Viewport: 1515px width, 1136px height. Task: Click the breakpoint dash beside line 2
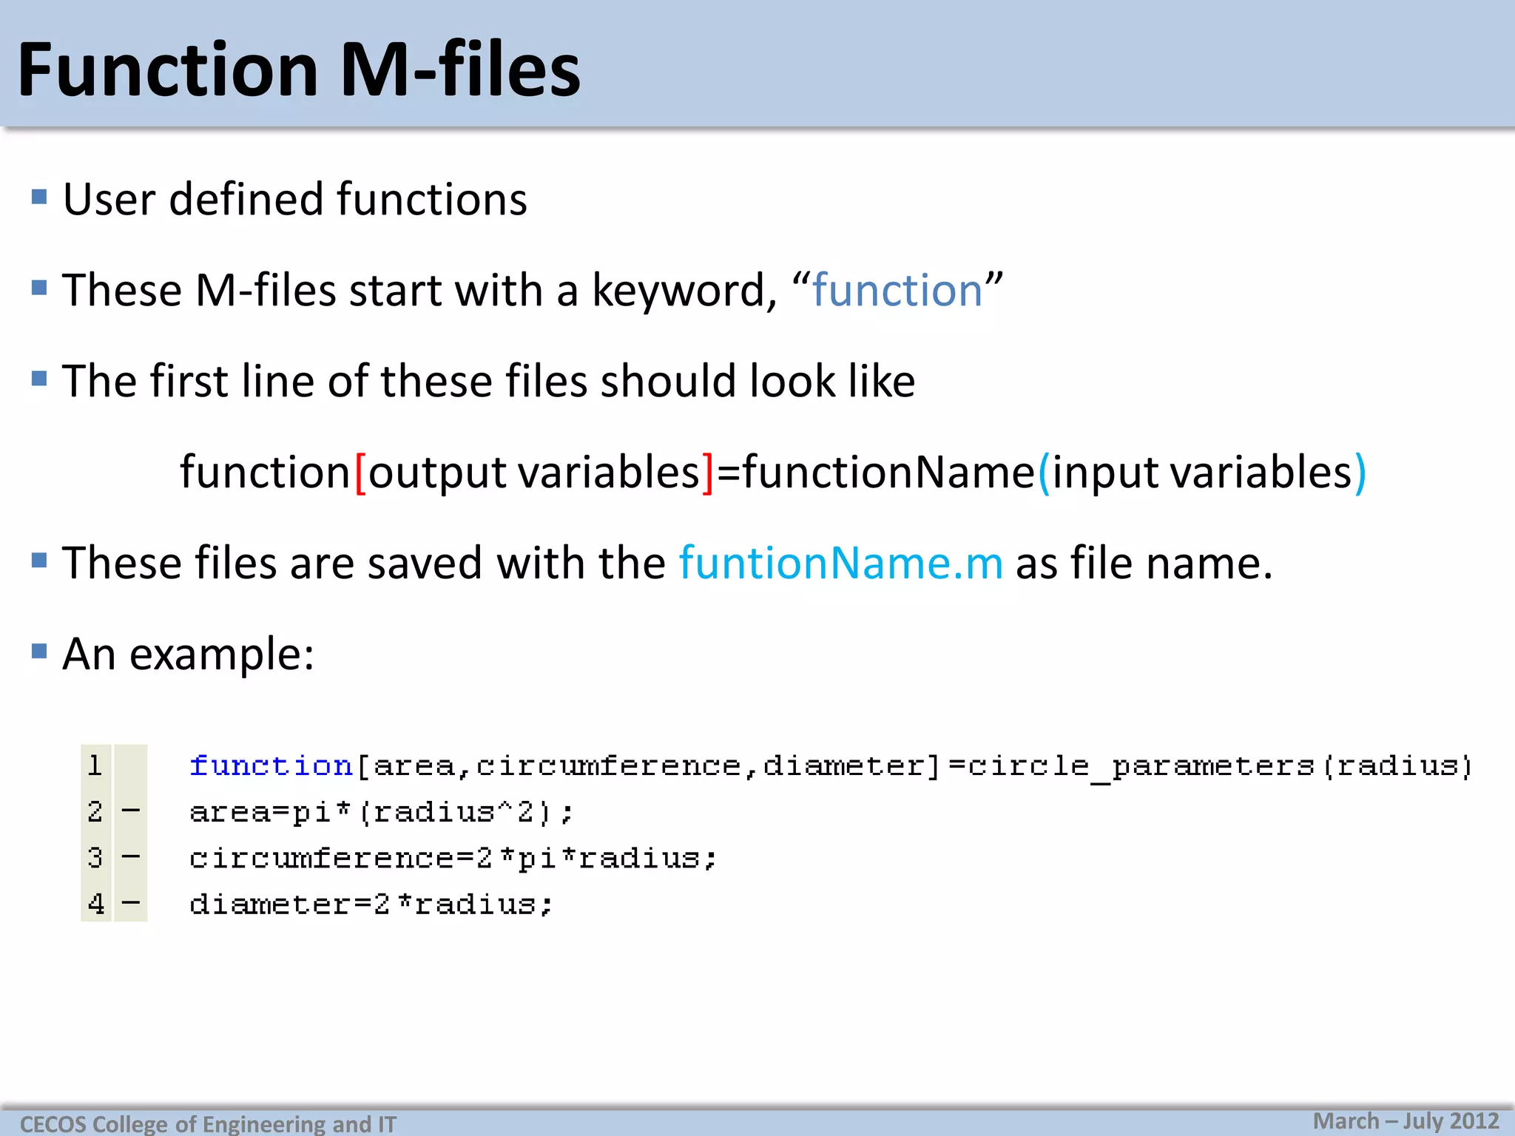[131, 811]
